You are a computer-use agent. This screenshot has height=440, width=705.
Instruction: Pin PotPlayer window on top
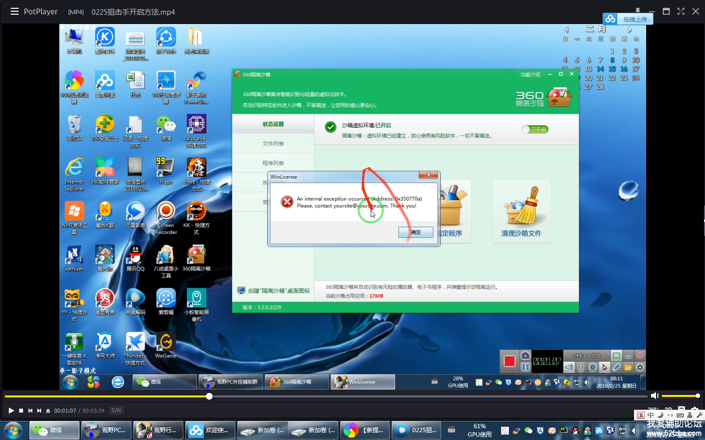637,10
